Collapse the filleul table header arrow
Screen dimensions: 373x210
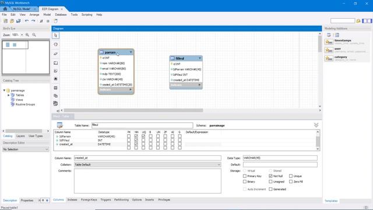click(200, 58)
